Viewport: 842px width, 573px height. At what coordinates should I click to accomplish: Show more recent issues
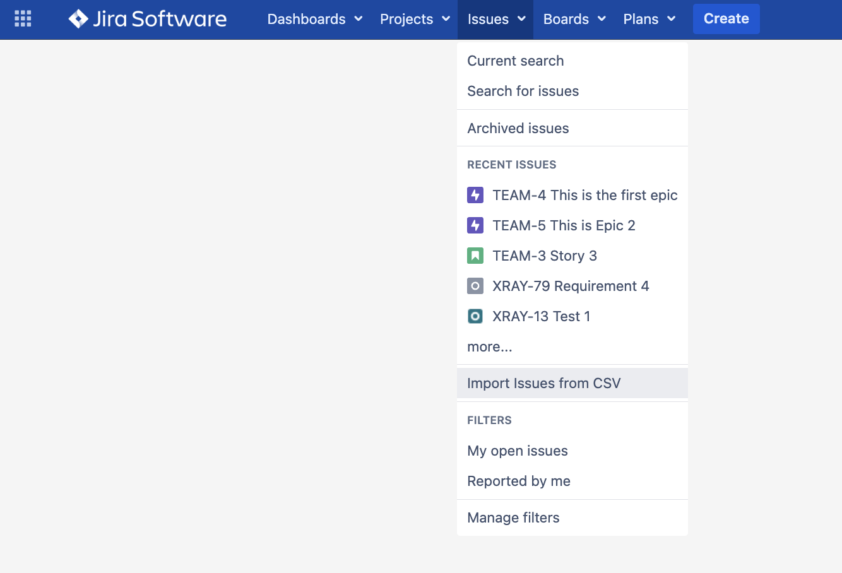click(x=489, y=346)
